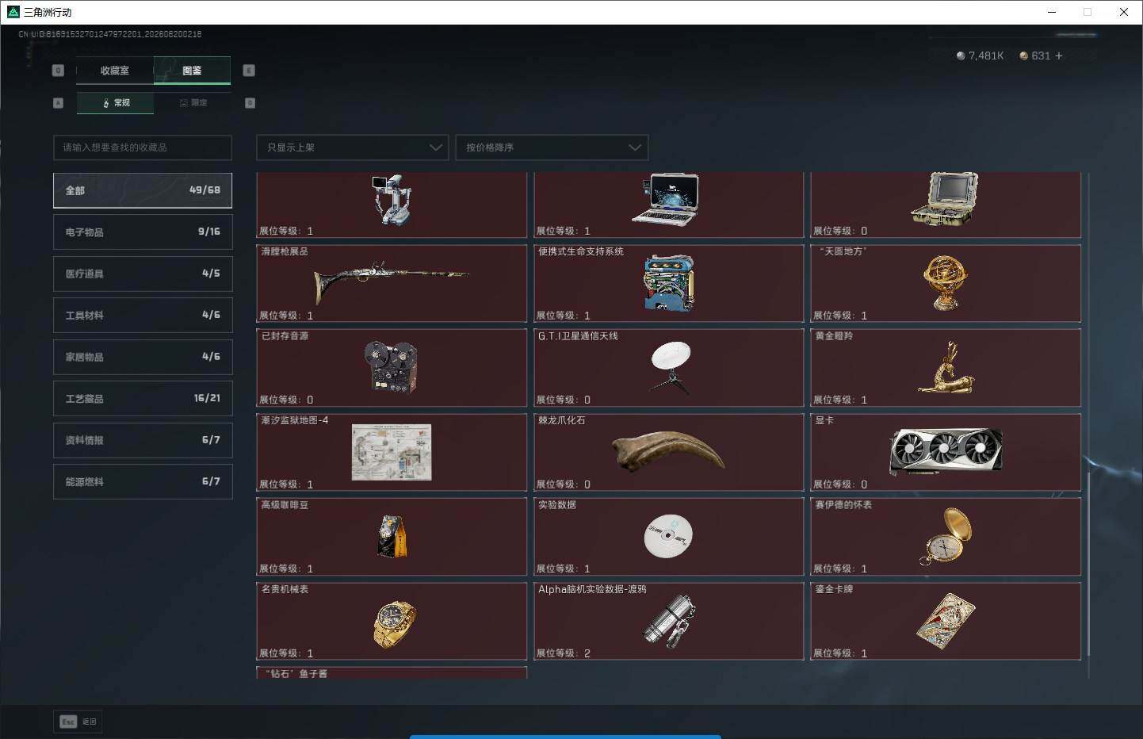Open the 收藏室 tab

tap(115, 71)
